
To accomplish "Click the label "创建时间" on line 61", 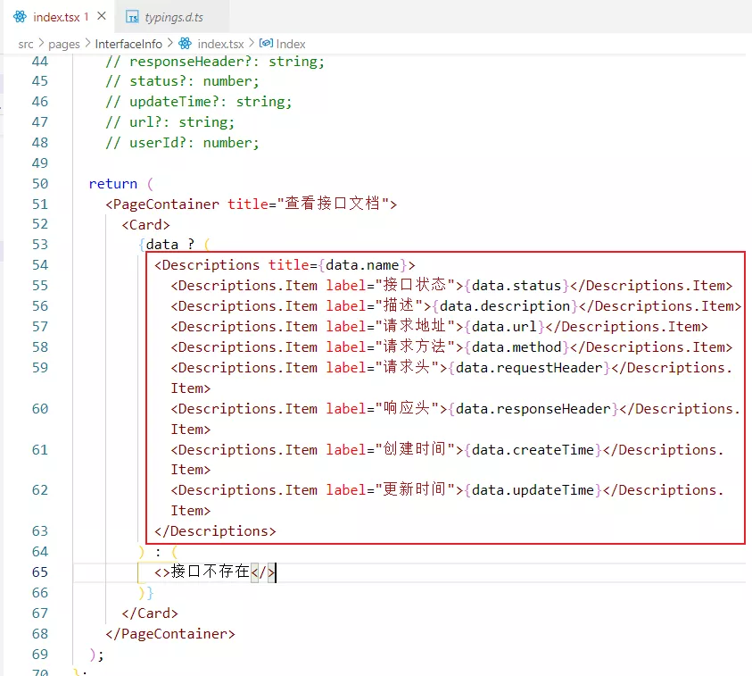I will 415,449.
